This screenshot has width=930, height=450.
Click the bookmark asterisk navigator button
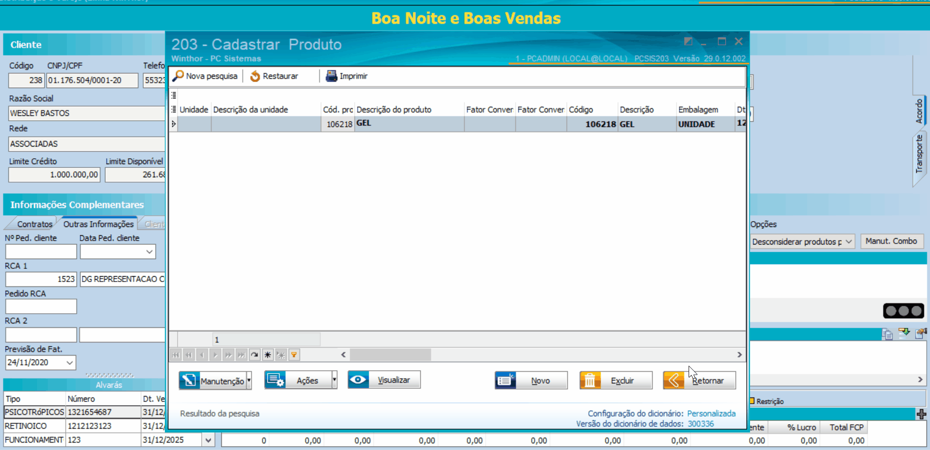point(268,355)
